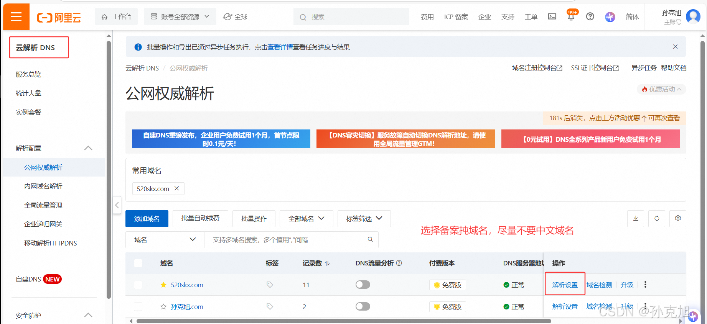Image resolution: width=707 pixels, height=324 pixels.
Task: Click the 批量操作 button
Action: [x=254, y=218]
